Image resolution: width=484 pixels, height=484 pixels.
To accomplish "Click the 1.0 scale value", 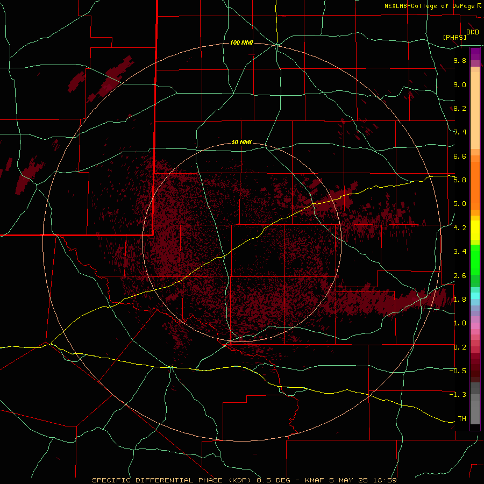I will 460,323.
